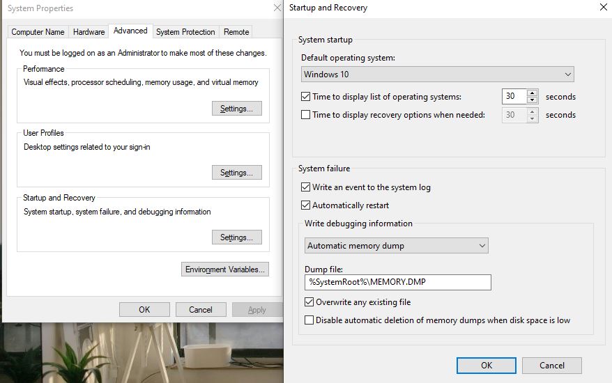Open the Computer Name tab
The image size is (612, 383).
[x=38, y=32]
